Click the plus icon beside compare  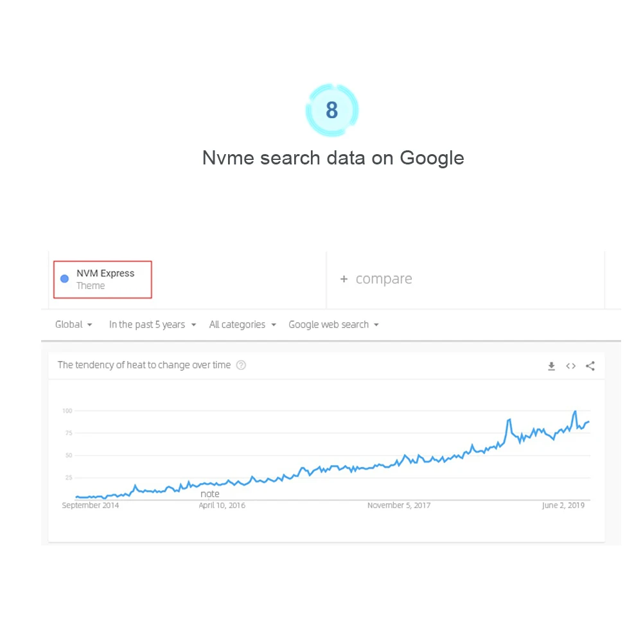[x=344, y=279]
